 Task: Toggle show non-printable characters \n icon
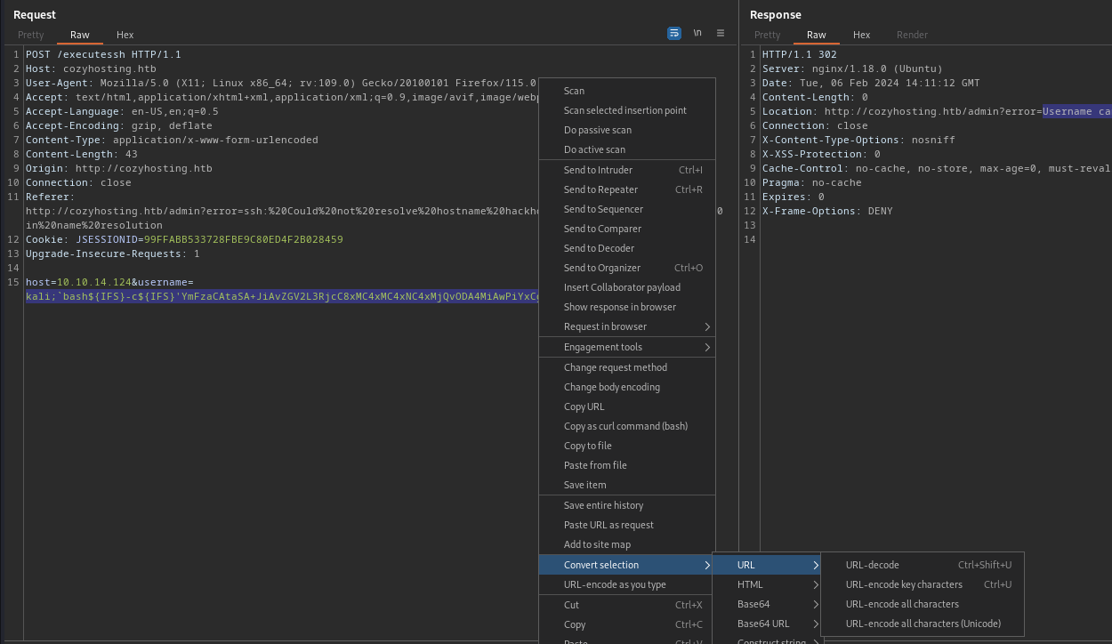697,33
